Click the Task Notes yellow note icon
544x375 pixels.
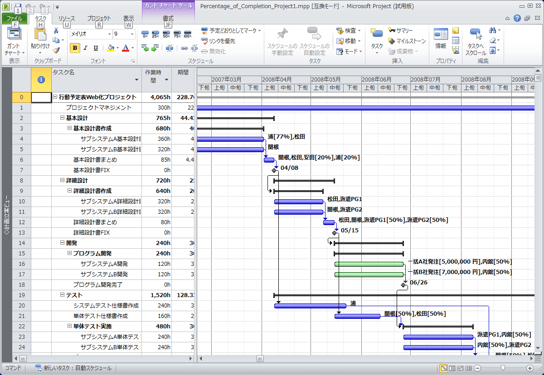[x=456, y=30]
